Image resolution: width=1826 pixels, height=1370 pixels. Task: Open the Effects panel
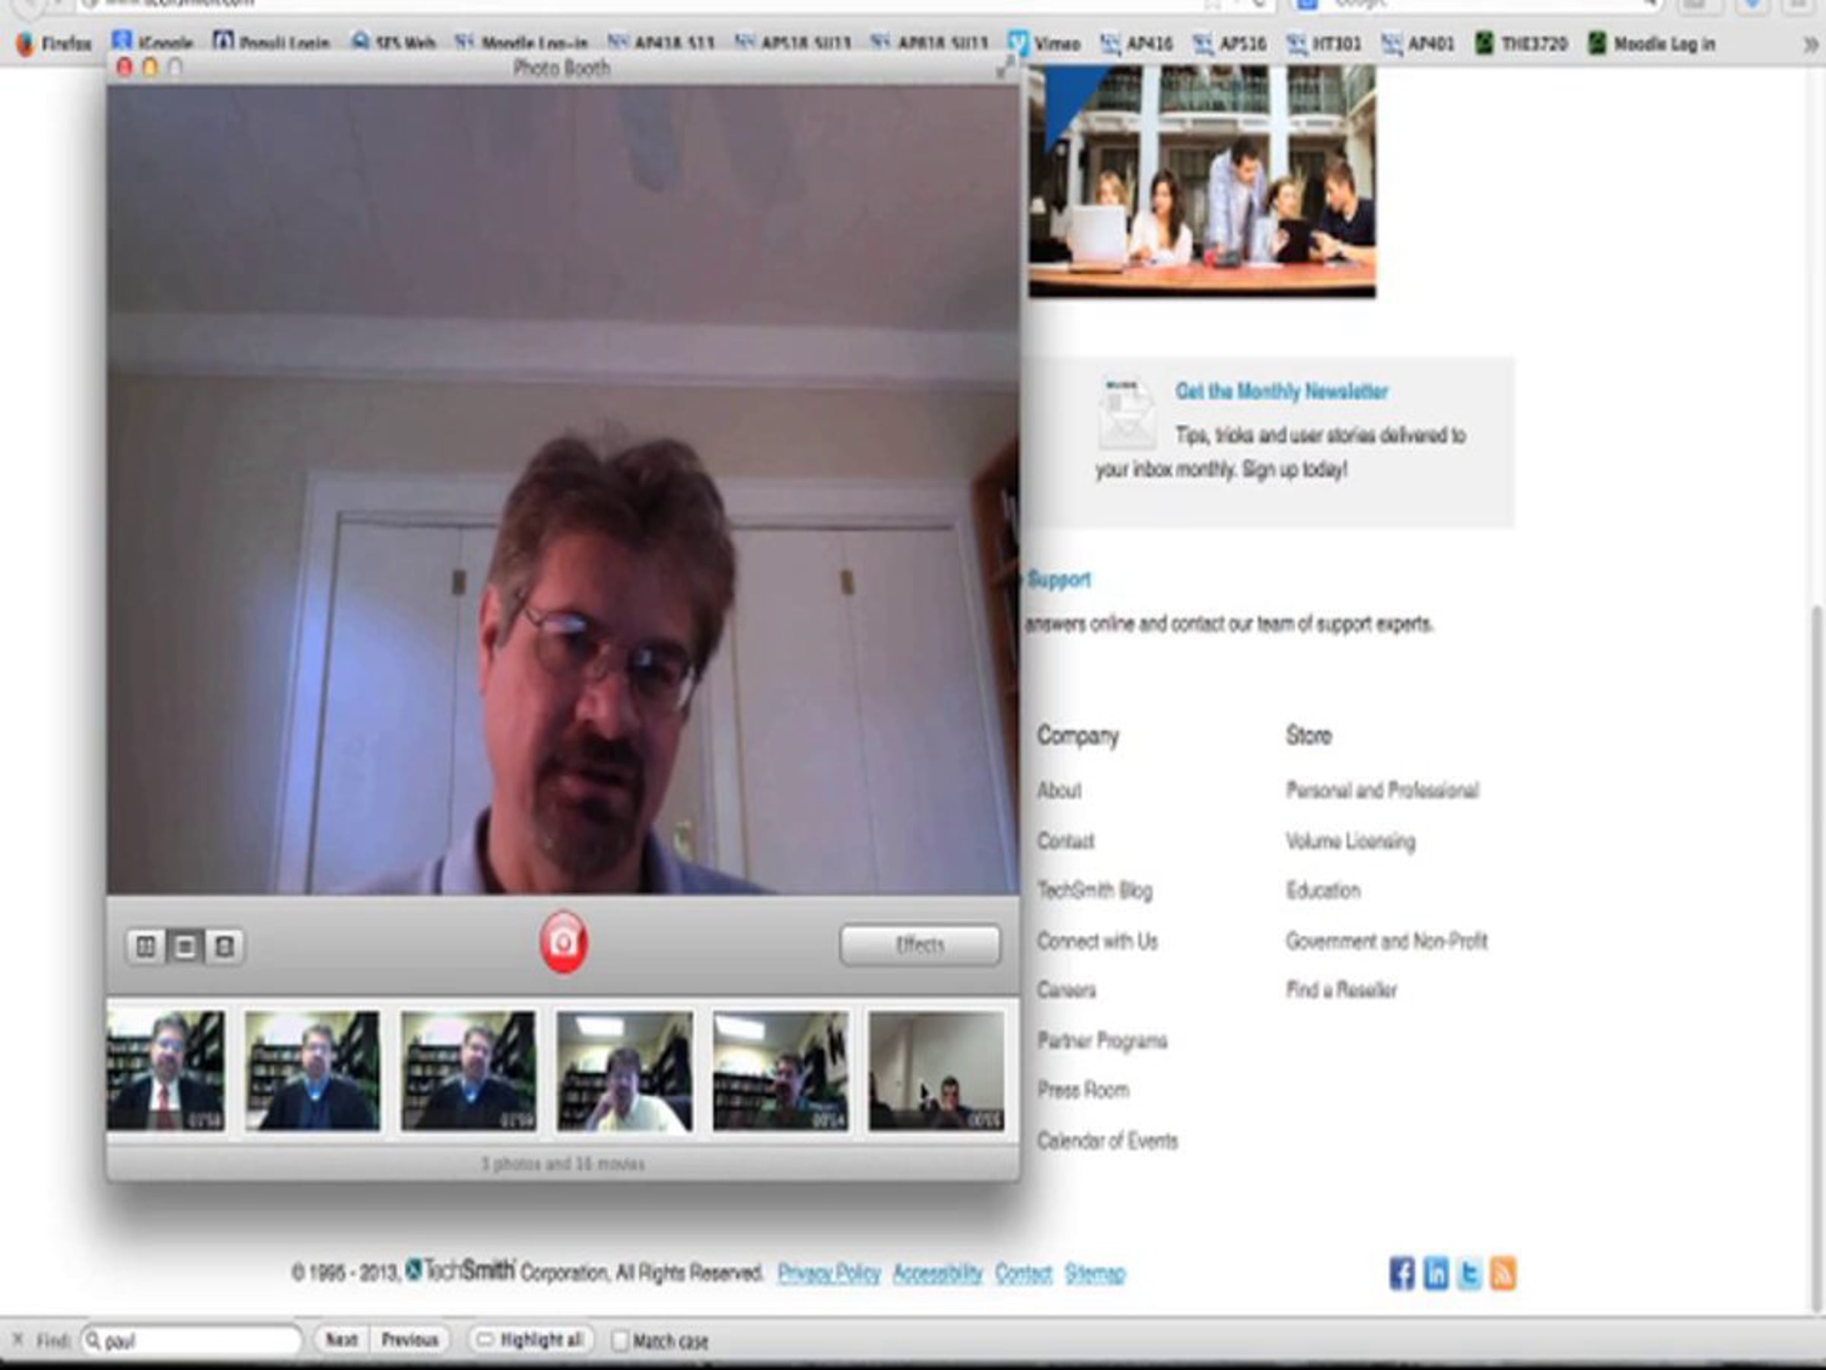(920, 944)
